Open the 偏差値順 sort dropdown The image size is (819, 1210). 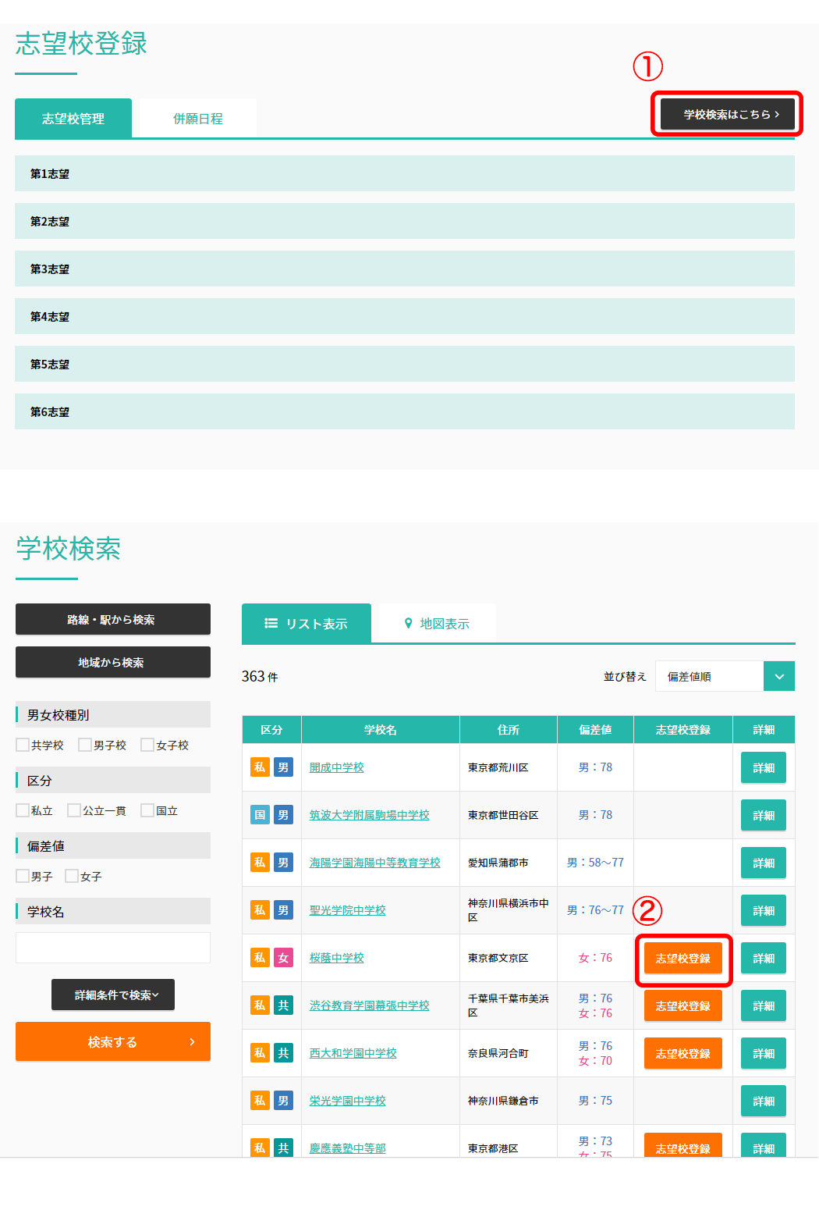click(725, 677)
